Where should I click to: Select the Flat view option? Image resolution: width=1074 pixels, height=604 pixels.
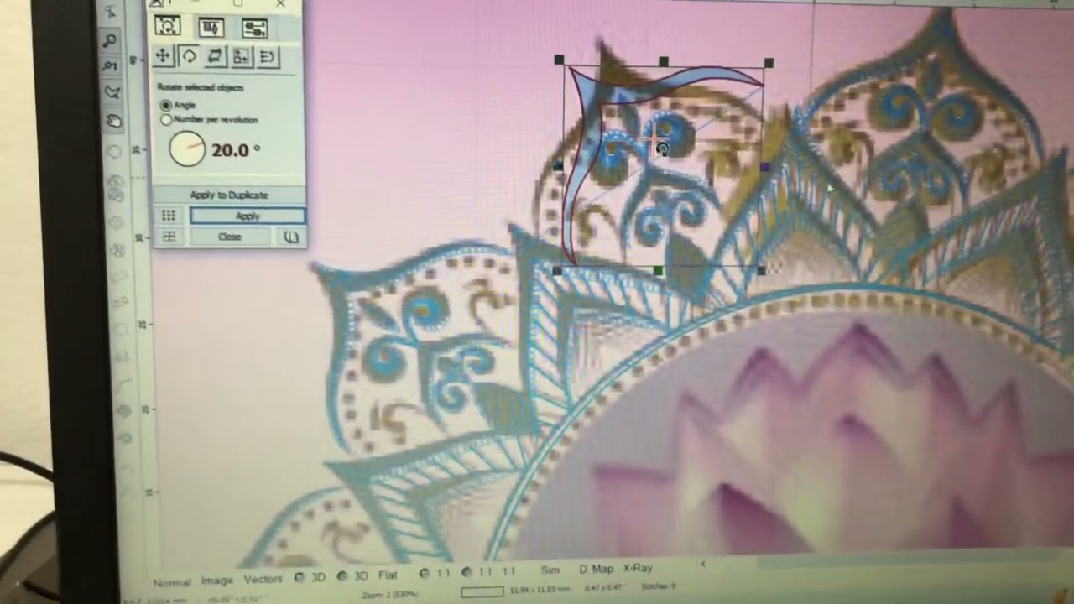pyautogui.click(x=388, y=576)
